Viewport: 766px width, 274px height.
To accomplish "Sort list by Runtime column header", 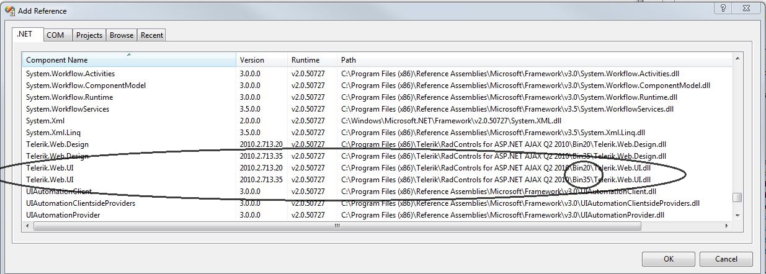I will (311, 60).
